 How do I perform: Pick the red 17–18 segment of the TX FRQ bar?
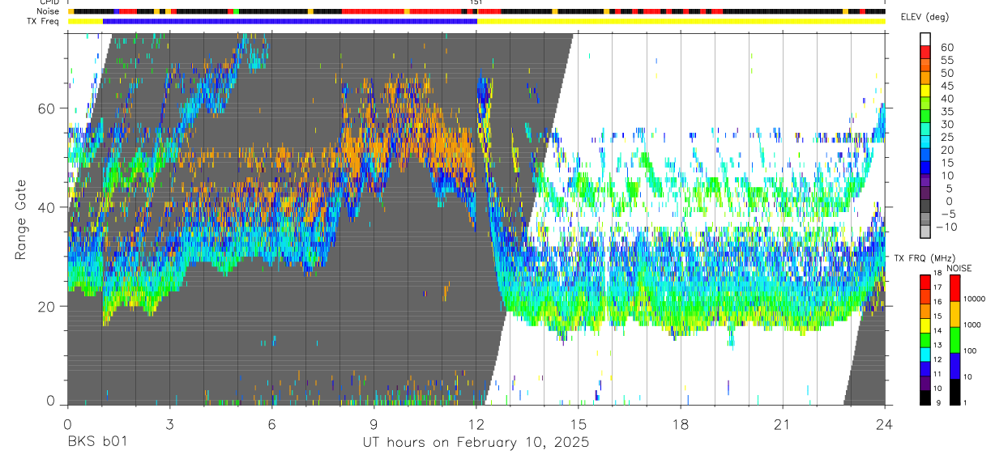925,282
